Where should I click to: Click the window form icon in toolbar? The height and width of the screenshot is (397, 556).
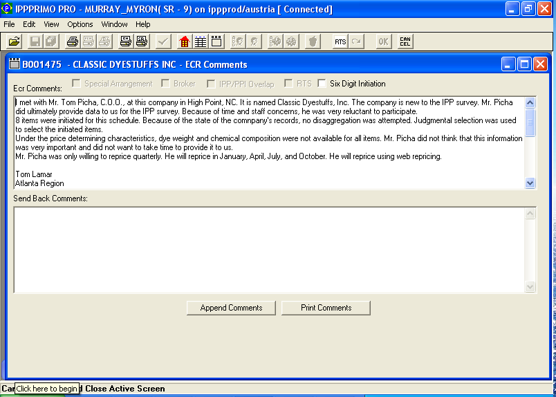point(216,41)
